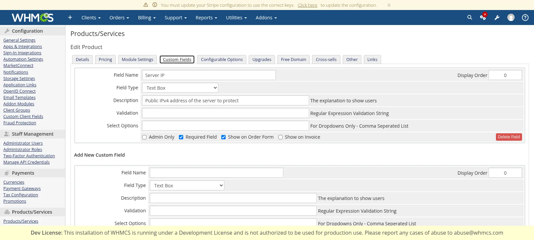Click the info circle icon in the banner

coord(155,5)
